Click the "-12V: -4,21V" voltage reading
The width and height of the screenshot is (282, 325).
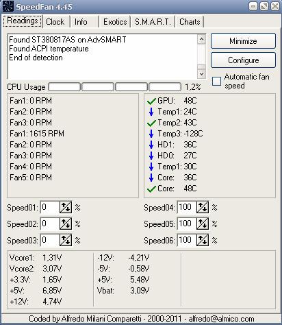[123, 258]
